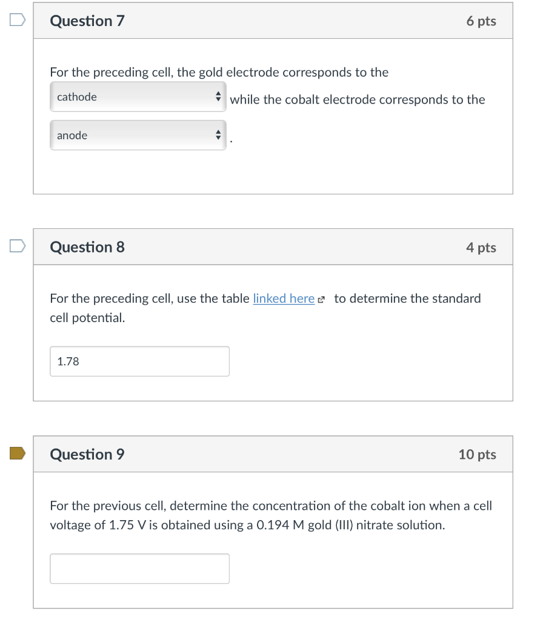Click the 'Question 7' heading
The image size is (543, 620).
(x=87, y=21)
